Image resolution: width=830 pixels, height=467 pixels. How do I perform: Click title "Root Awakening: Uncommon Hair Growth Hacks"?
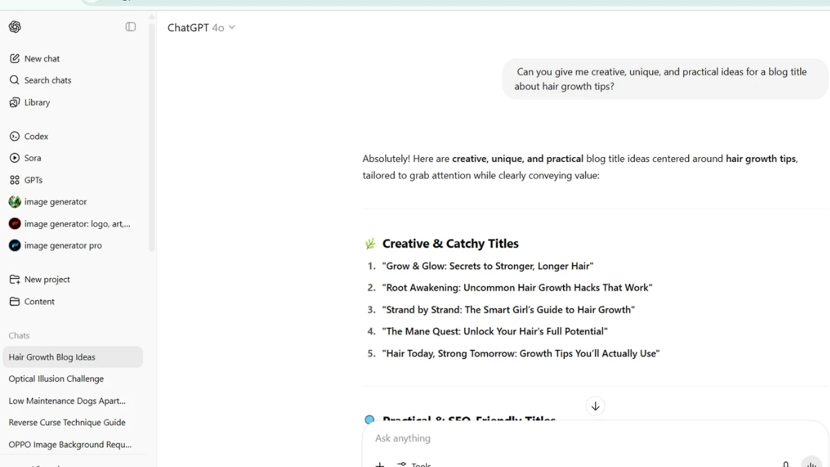pos(517,288)
